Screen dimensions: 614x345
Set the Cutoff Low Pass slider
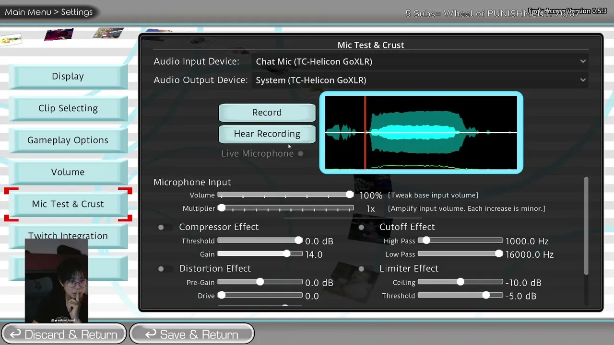[x=460, y=254]
